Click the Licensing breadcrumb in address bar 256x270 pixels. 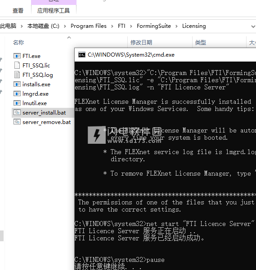point(194,26)
